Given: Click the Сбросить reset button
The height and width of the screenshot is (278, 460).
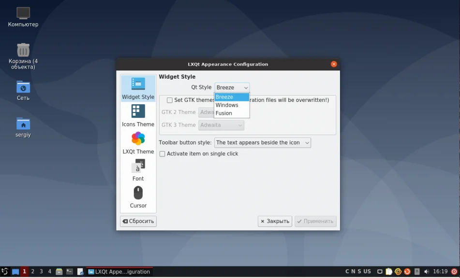Looking at the screenshot, I should click(138, 221).
